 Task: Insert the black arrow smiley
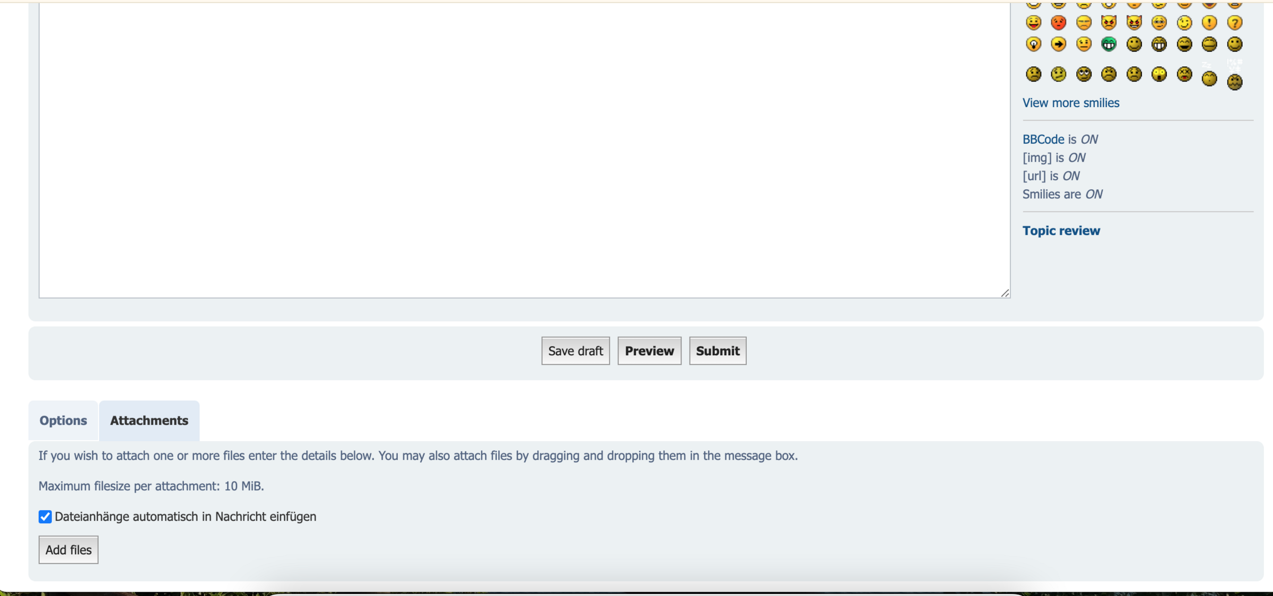click(x=1058, y=44)
